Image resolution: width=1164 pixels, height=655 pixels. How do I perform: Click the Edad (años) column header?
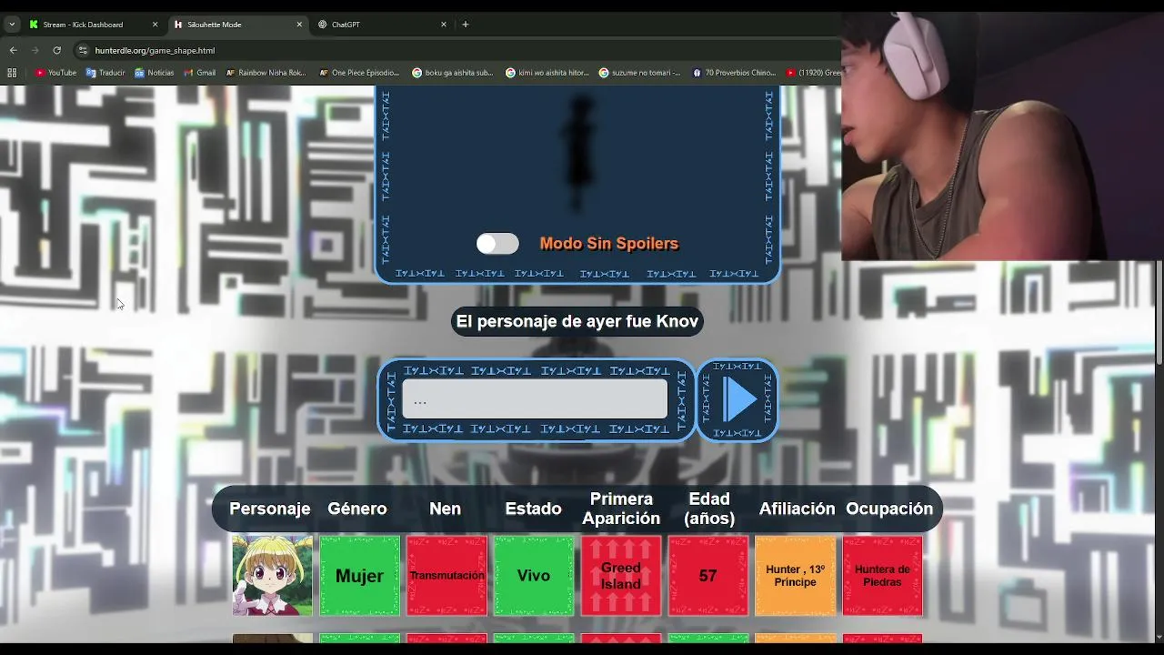click(709, 509)
